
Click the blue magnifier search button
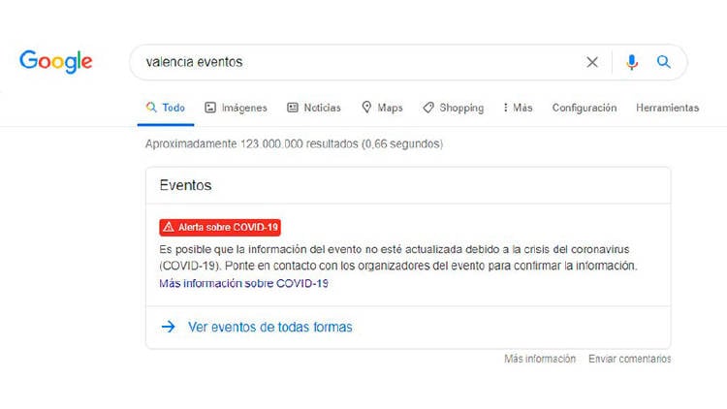pos(663,62)
